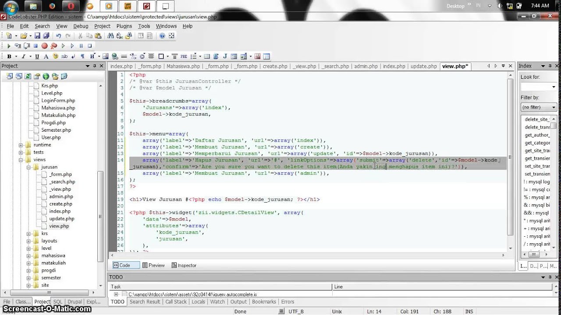Open the Plugins menu
This screenshot has height=315, width=561.
click(x=124, y=26)
